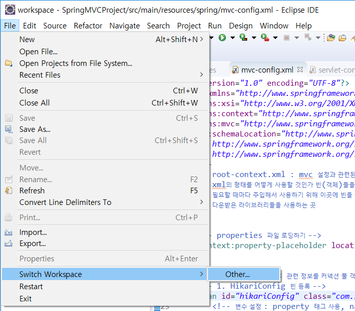The width and height of the screenshot is (355, 311).
Task: Select the grayed Move... menu entry
Action: pos(105,168)
